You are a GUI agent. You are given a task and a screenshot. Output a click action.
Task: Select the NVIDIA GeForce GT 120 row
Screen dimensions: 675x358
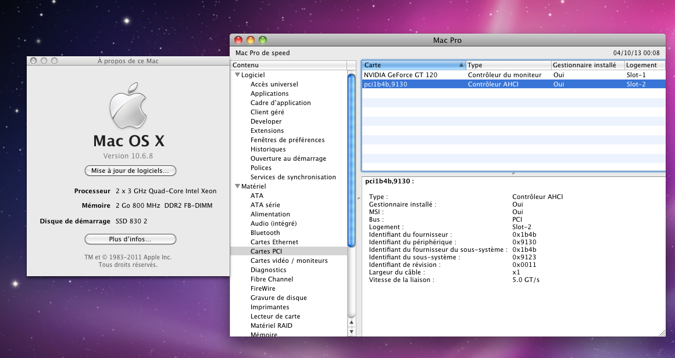[513, 75]
